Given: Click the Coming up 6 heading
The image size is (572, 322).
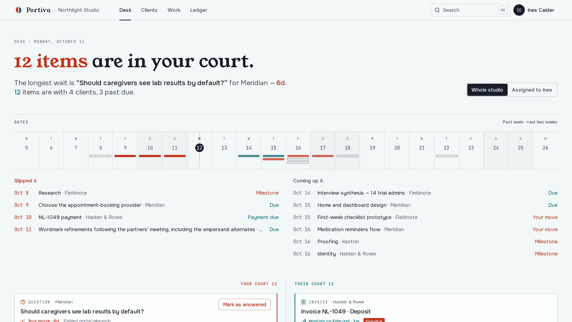Looking at the screenshot, I should pos(308,181).
